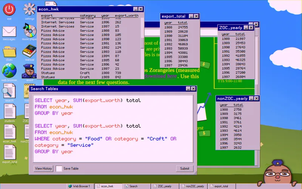The width and height of the screenshot is (302, 189).
Task: Close the ZOC_yearly window
Action: (x=251, y=28)
